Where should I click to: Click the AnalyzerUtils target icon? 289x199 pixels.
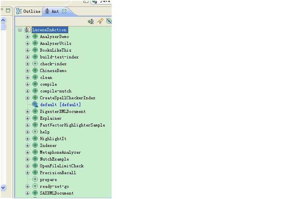point(35,43)
